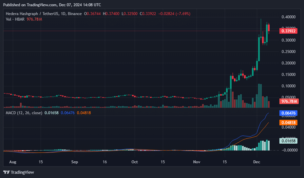
Task: Click the MACD histogram value 0.01658 in legend
Action: 51,113
